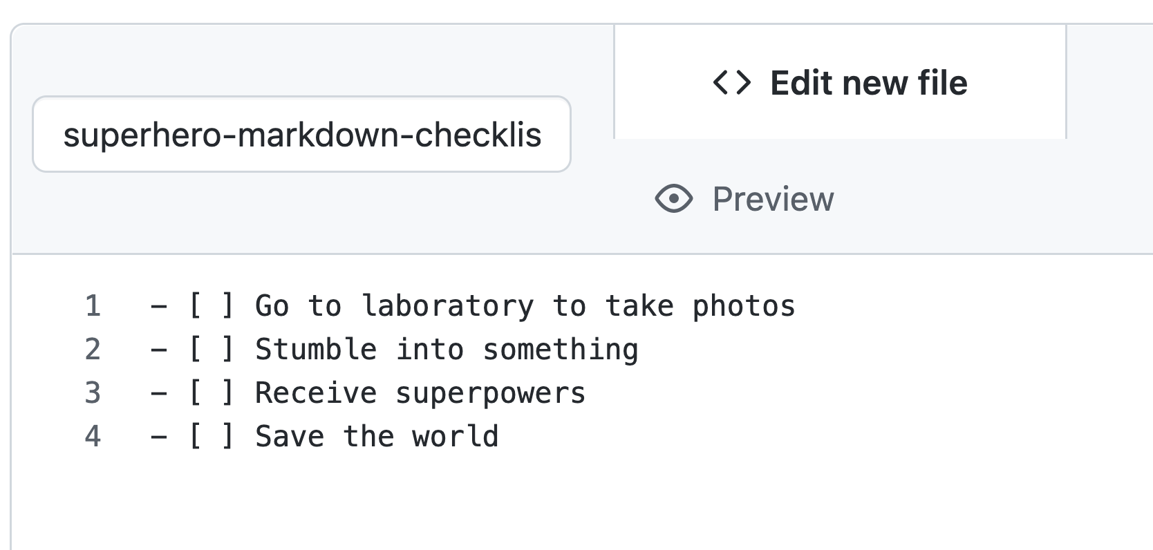The height and width of the screenshot is (550, 1153).
Task: Place cursor in brackets before 'Receive superpowers'
Action: (212, 393)
